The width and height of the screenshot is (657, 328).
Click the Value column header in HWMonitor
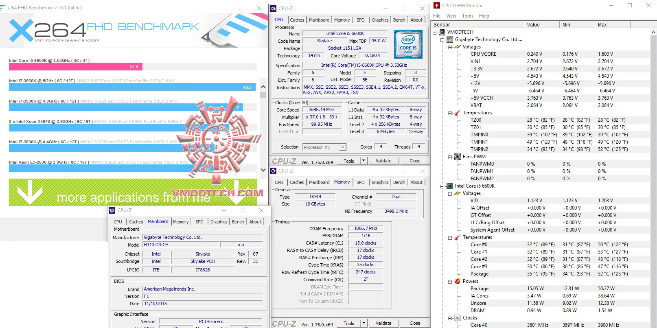pos(541,24)
